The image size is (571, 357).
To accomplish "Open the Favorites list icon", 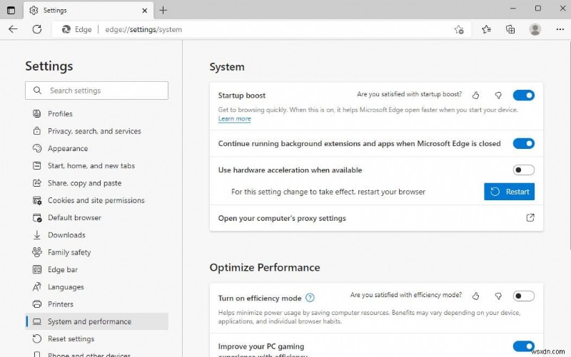I will 486,29.
